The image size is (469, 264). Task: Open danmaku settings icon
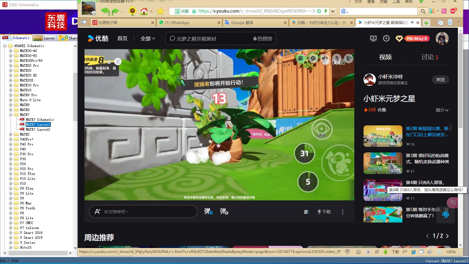(x=224, y=211)
